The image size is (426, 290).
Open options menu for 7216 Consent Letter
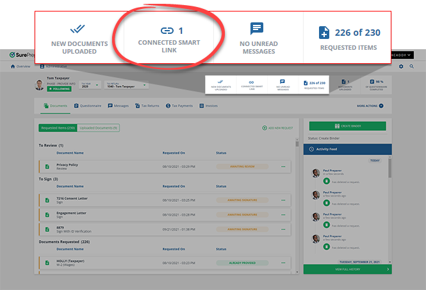283,200
